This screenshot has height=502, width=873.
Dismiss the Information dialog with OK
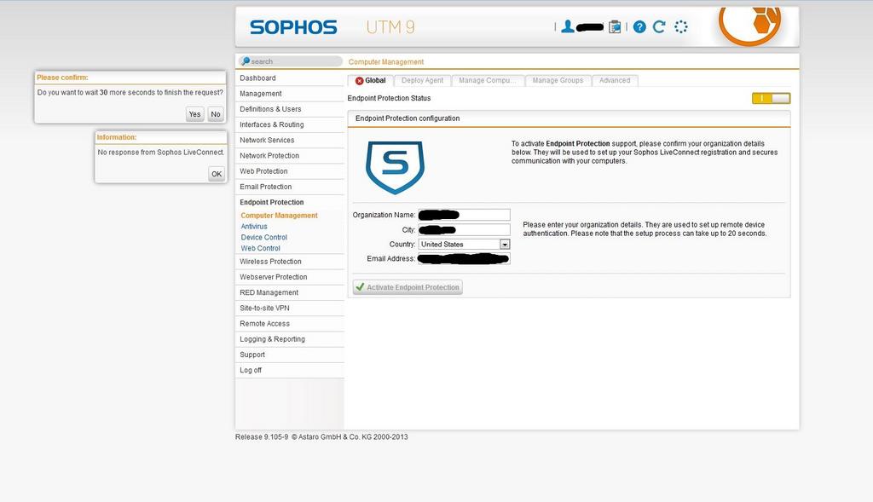click(217, 174)
